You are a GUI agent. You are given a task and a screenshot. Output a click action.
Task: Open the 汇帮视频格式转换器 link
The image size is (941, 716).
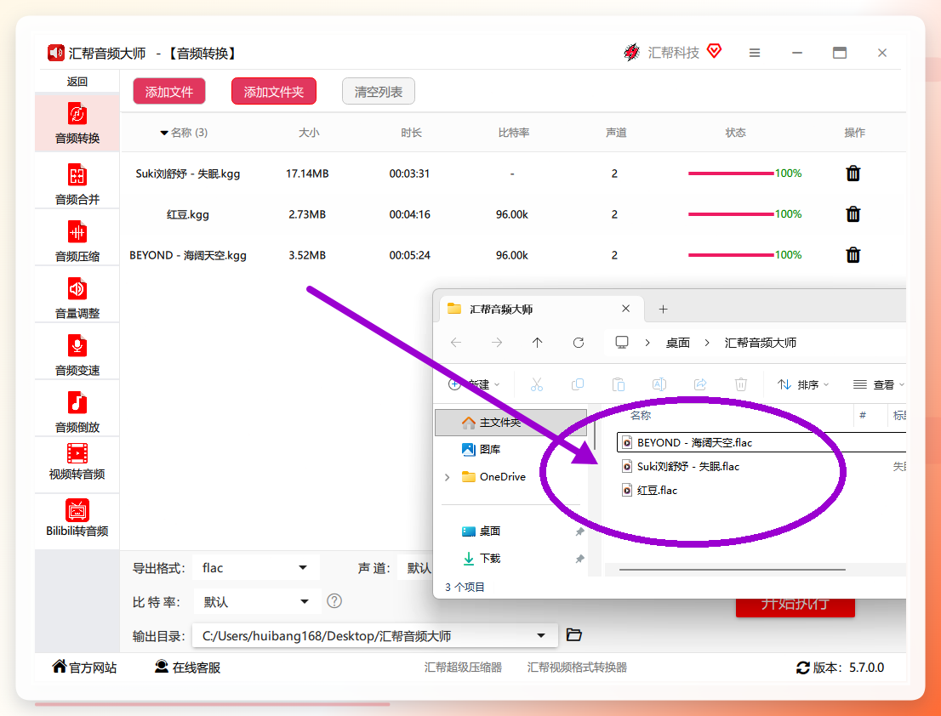coord(577,667)
